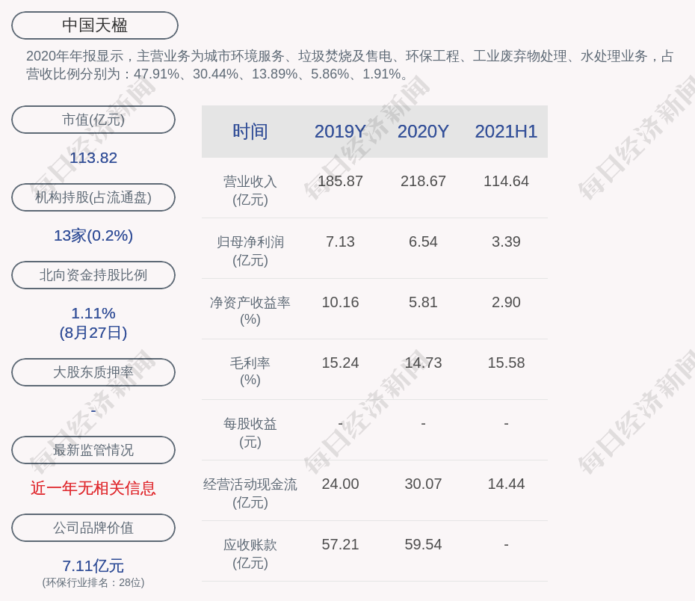Select the 北向资金持股比例 label pill
The height and width of the screenshot is (601, 695).
(93, 275)
